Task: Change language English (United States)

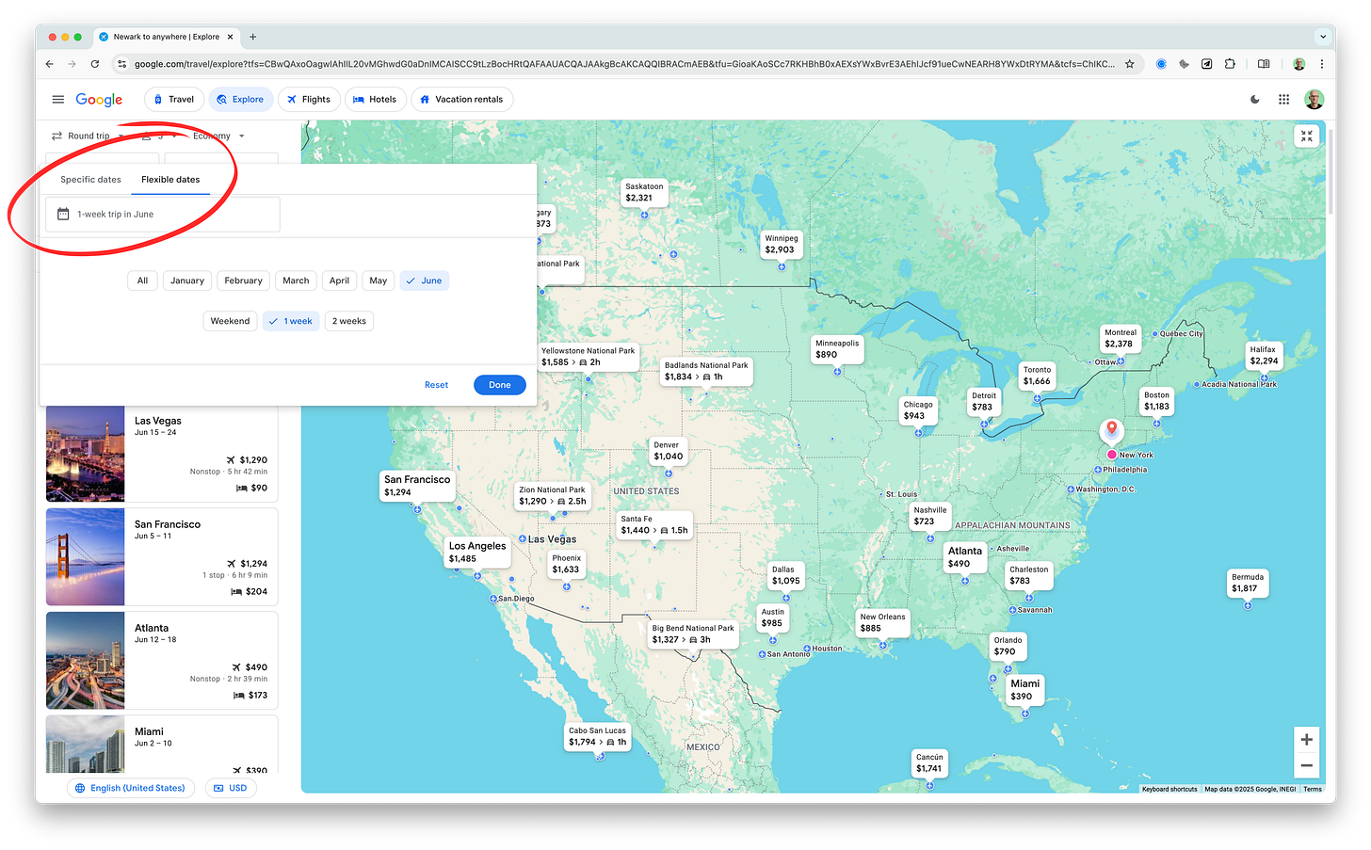Action: [x=130, y=788]
